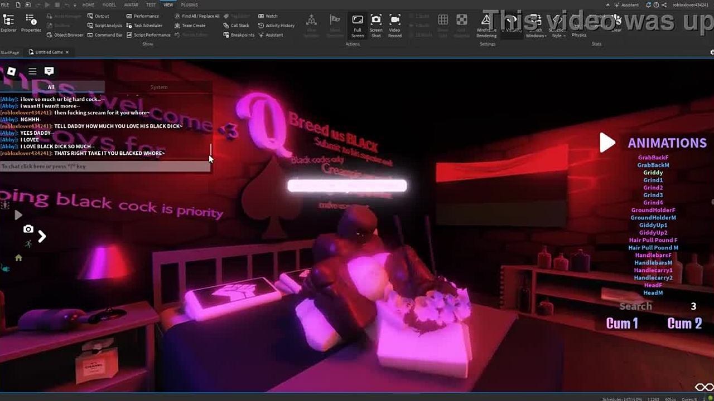This screenshot has height=401, width=714.
Task: Switch to the PLUGINS ribbon tab
Action: [189, 5]
